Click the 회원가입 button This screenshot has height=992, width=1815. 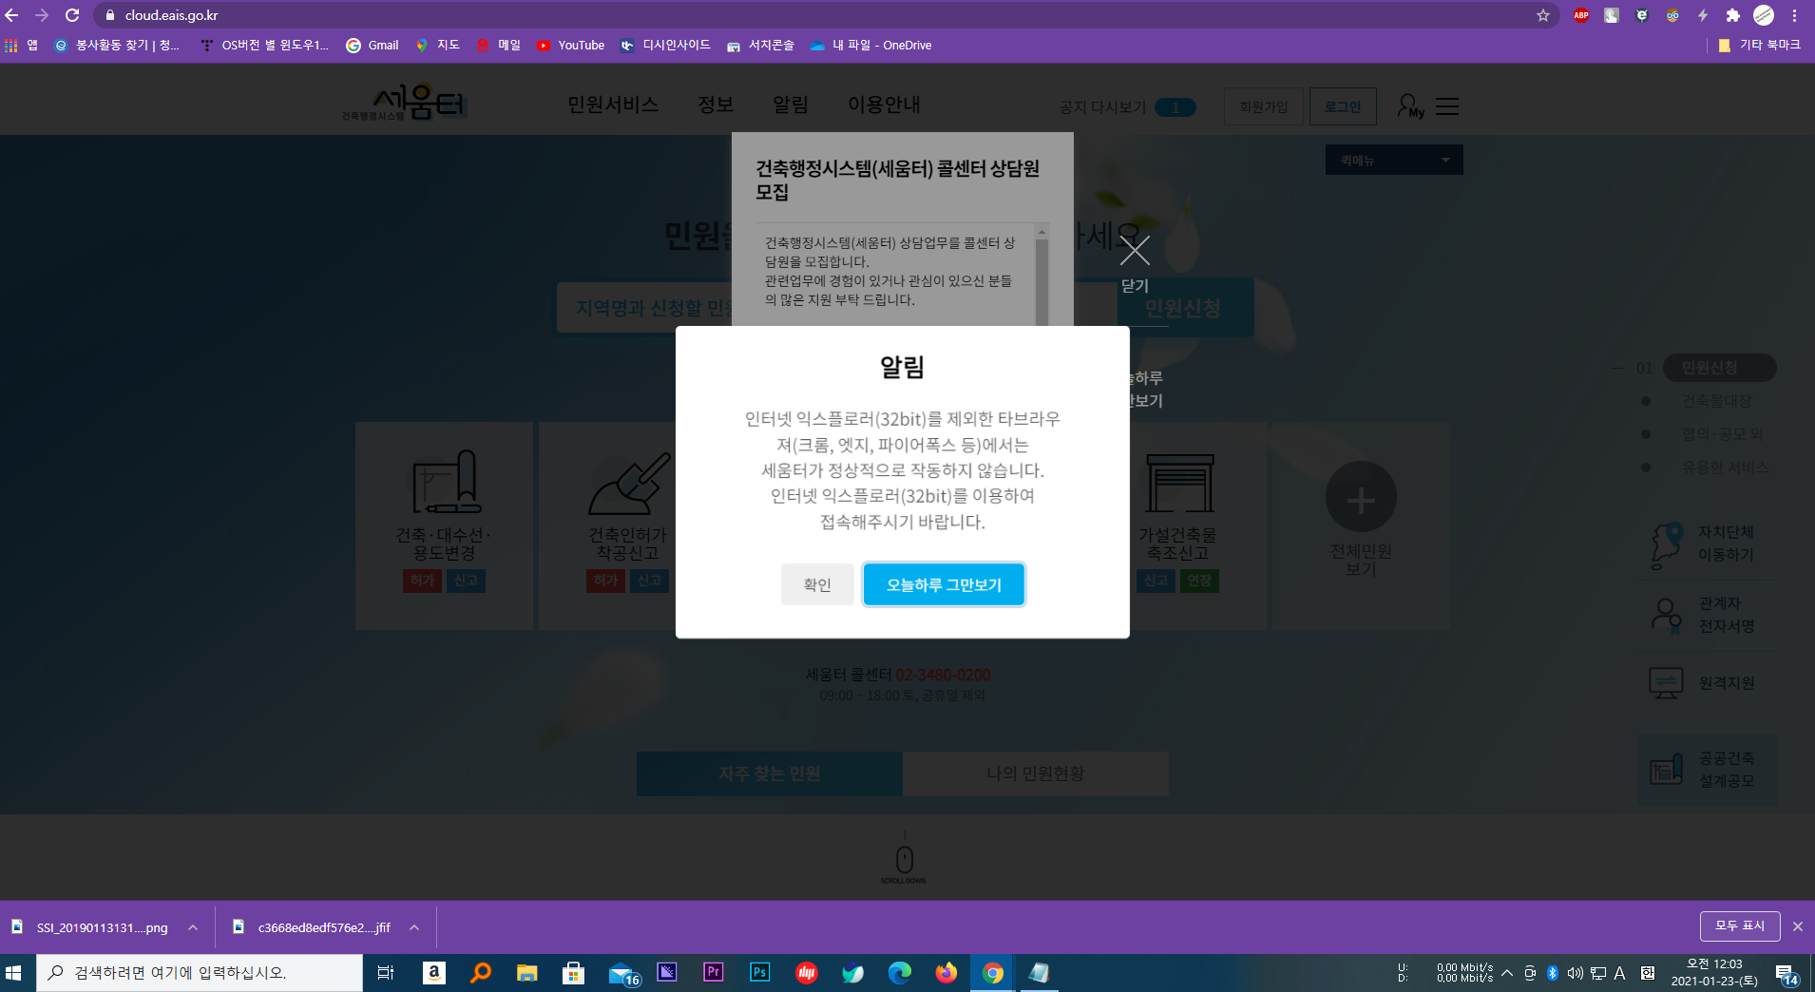coord(1263,106)
